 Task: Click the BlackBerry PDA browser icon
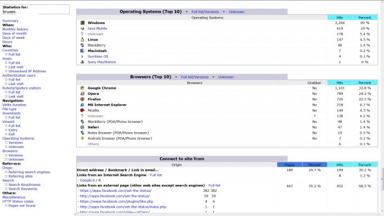82,122
